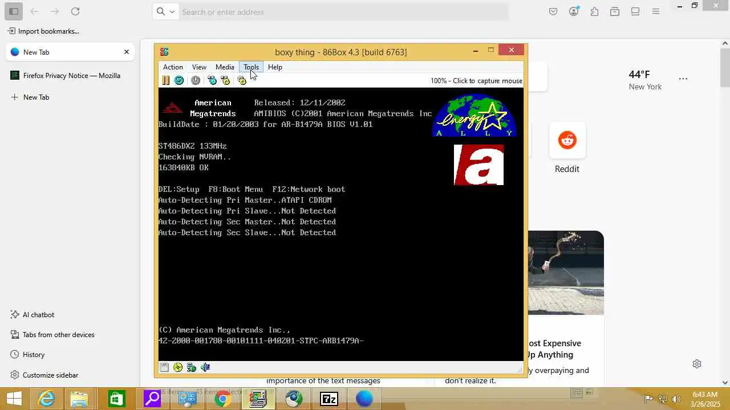Open 7-Zip from the taskbar
This screenshot has width=730, height=410.
tap(329, 399)
